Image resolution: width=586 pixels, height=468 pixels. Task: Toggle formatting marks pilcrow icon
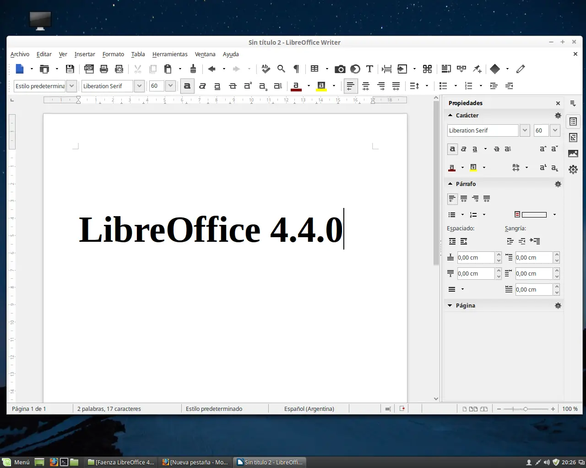pos(296,69)
